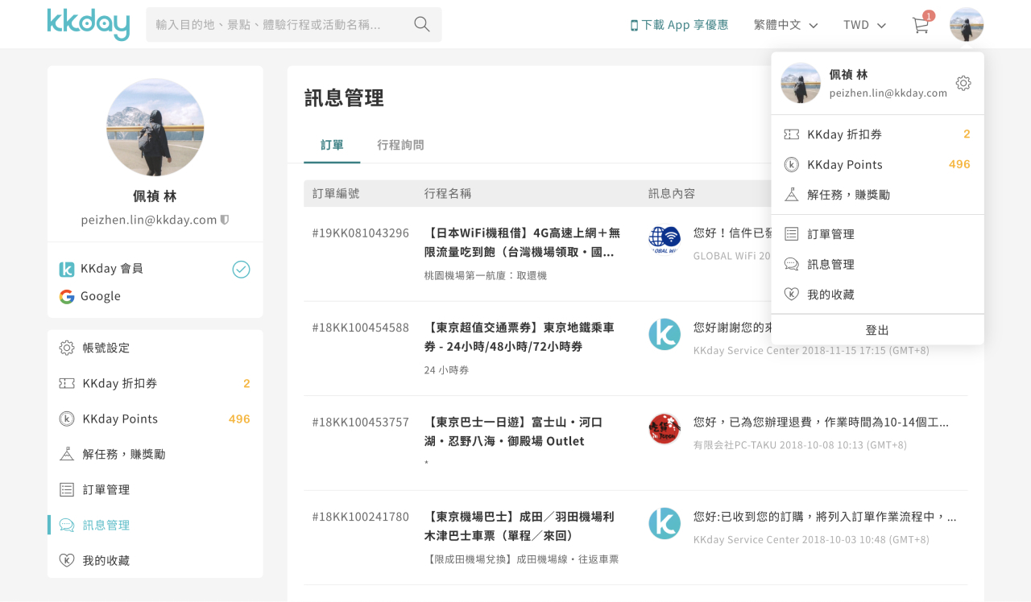Click 東京巴士一日遊 trip title

[x=513, y=432]
